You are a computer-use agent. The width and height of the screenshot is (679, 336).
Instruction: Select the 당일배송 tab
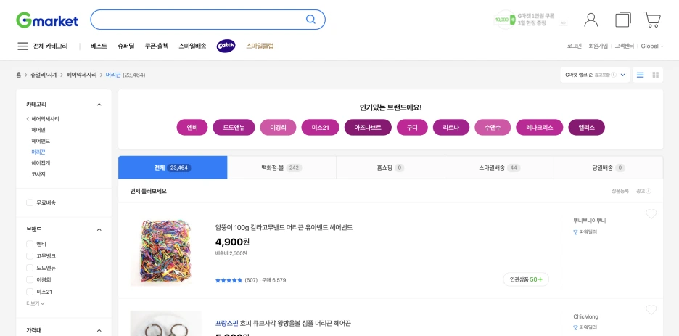point(609,168)
